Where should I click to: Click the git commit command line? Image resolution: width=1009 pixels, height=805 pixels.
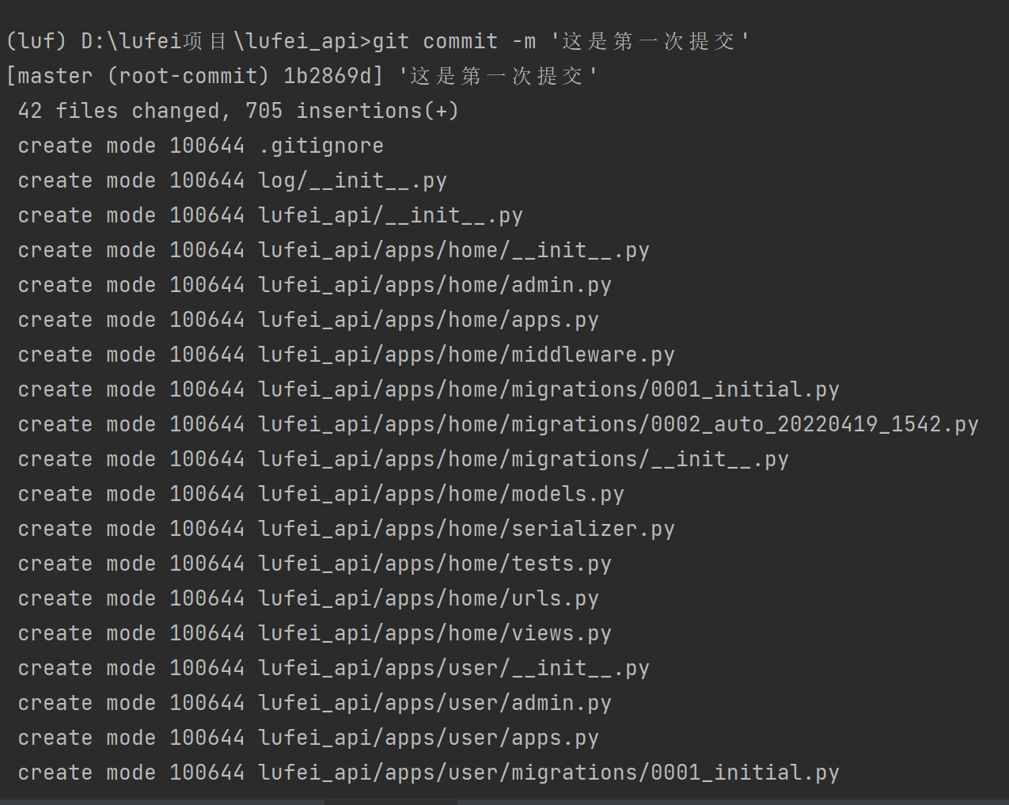coord(377,41)
